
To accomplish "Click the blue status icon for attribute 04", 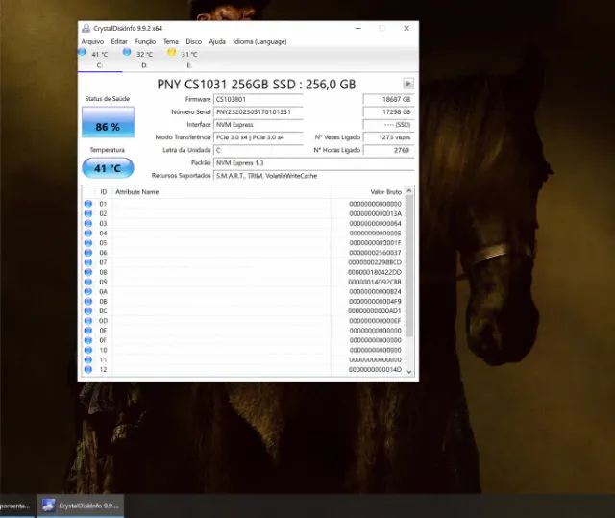I will (x=88, y=233).
